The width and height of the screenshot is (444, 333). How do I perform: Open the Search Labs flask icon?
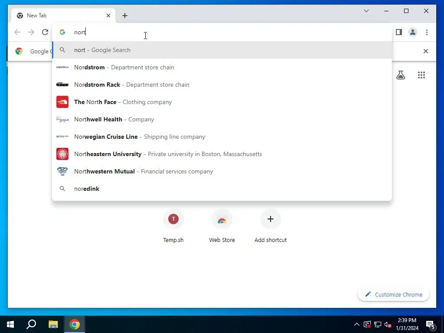tap(400, 75)
